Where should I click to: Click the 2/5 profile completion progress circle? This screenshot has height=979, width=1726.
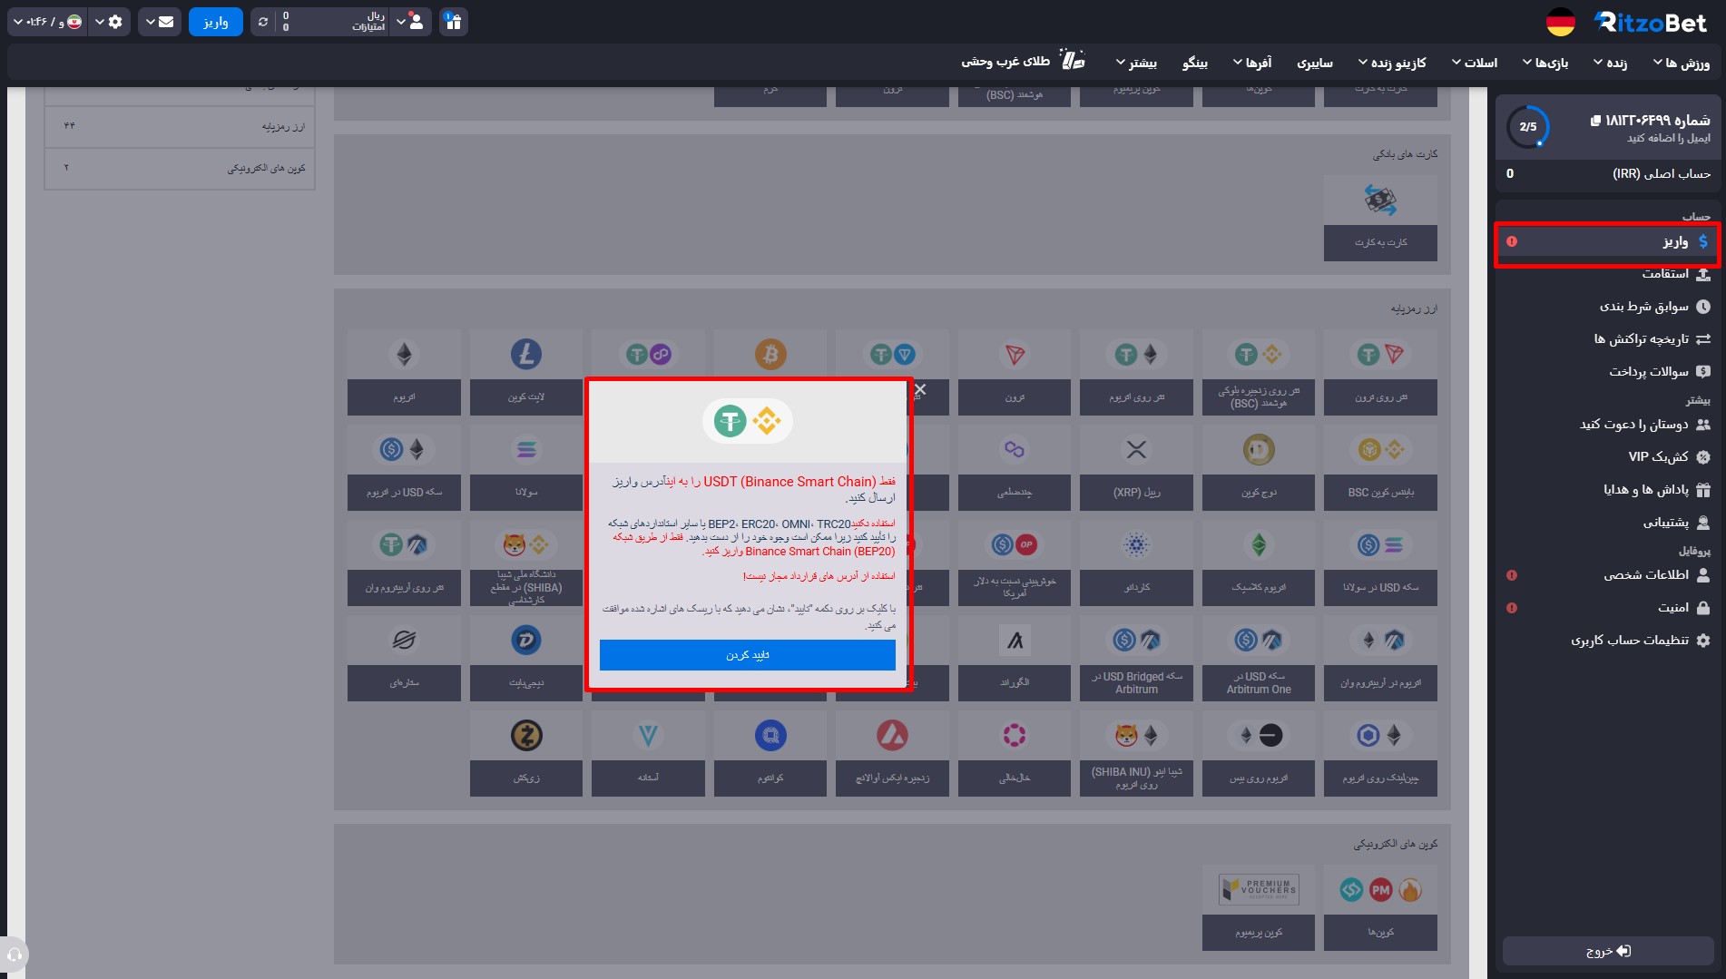tap(1528, 127)
